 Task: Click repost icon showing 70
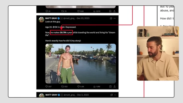pyautogui.click(x=63, y=11)
